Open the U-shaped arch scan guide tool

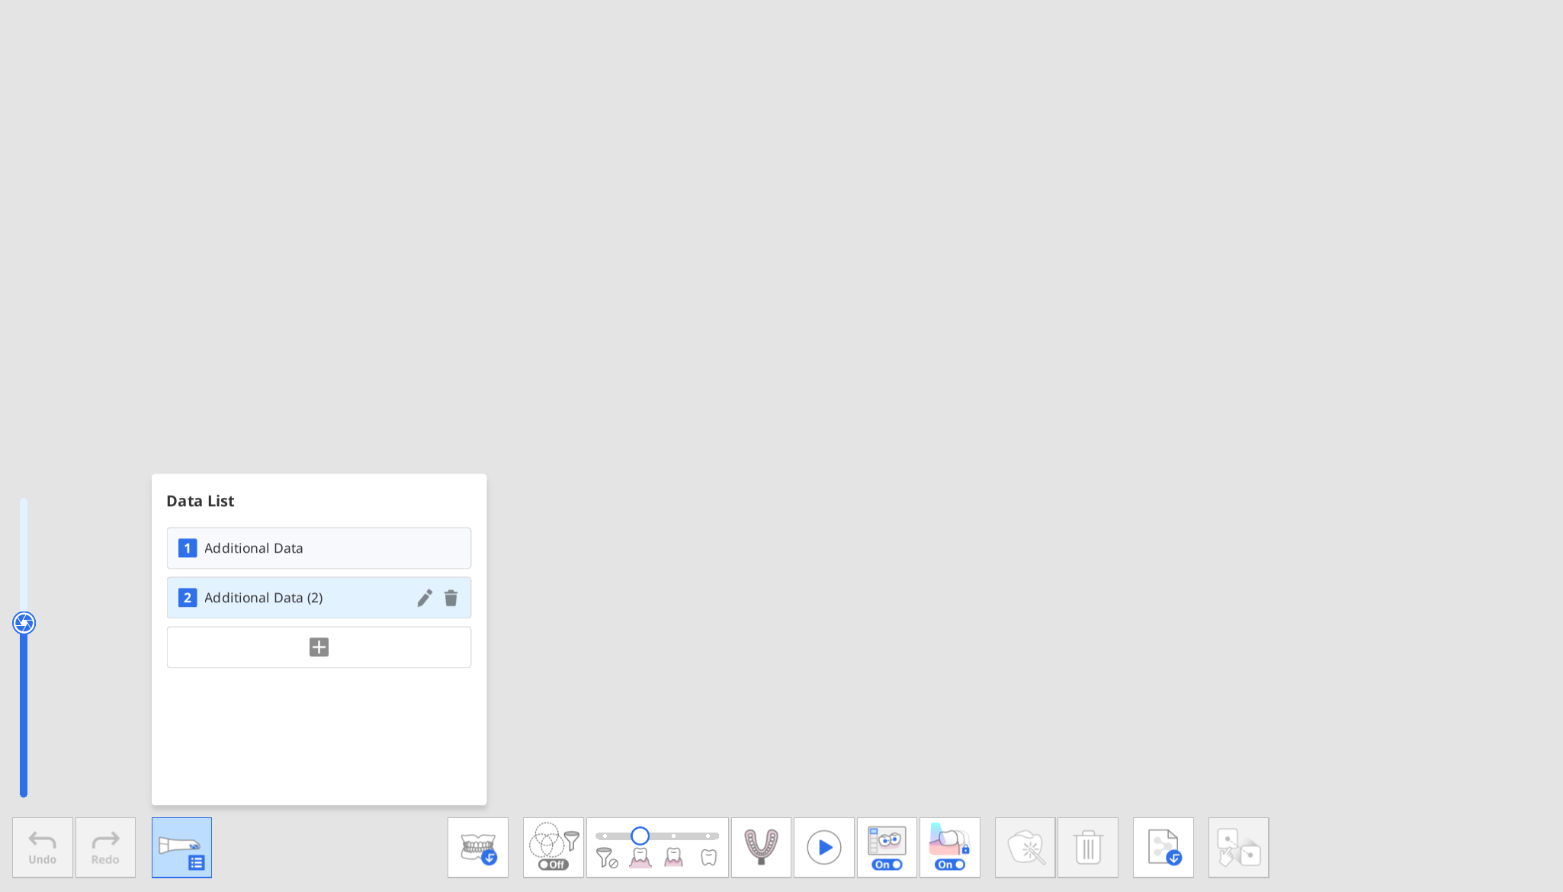761,848
